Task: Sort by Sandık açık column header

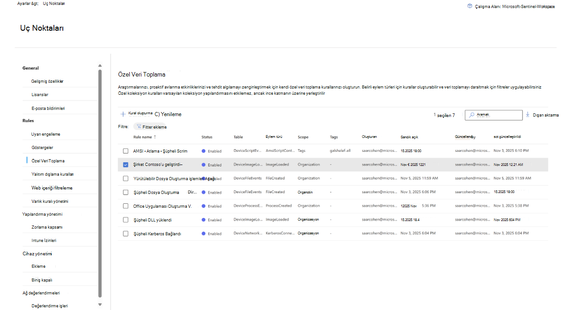Action: [409, 137]
